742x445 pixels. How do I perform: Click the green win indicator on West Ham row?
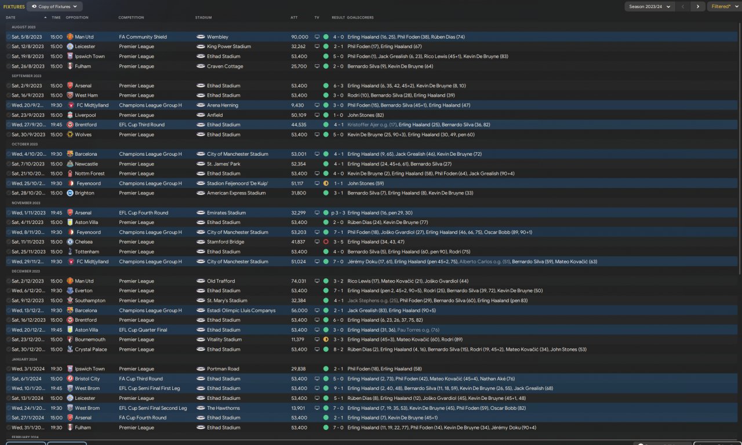tap(326, 95)
